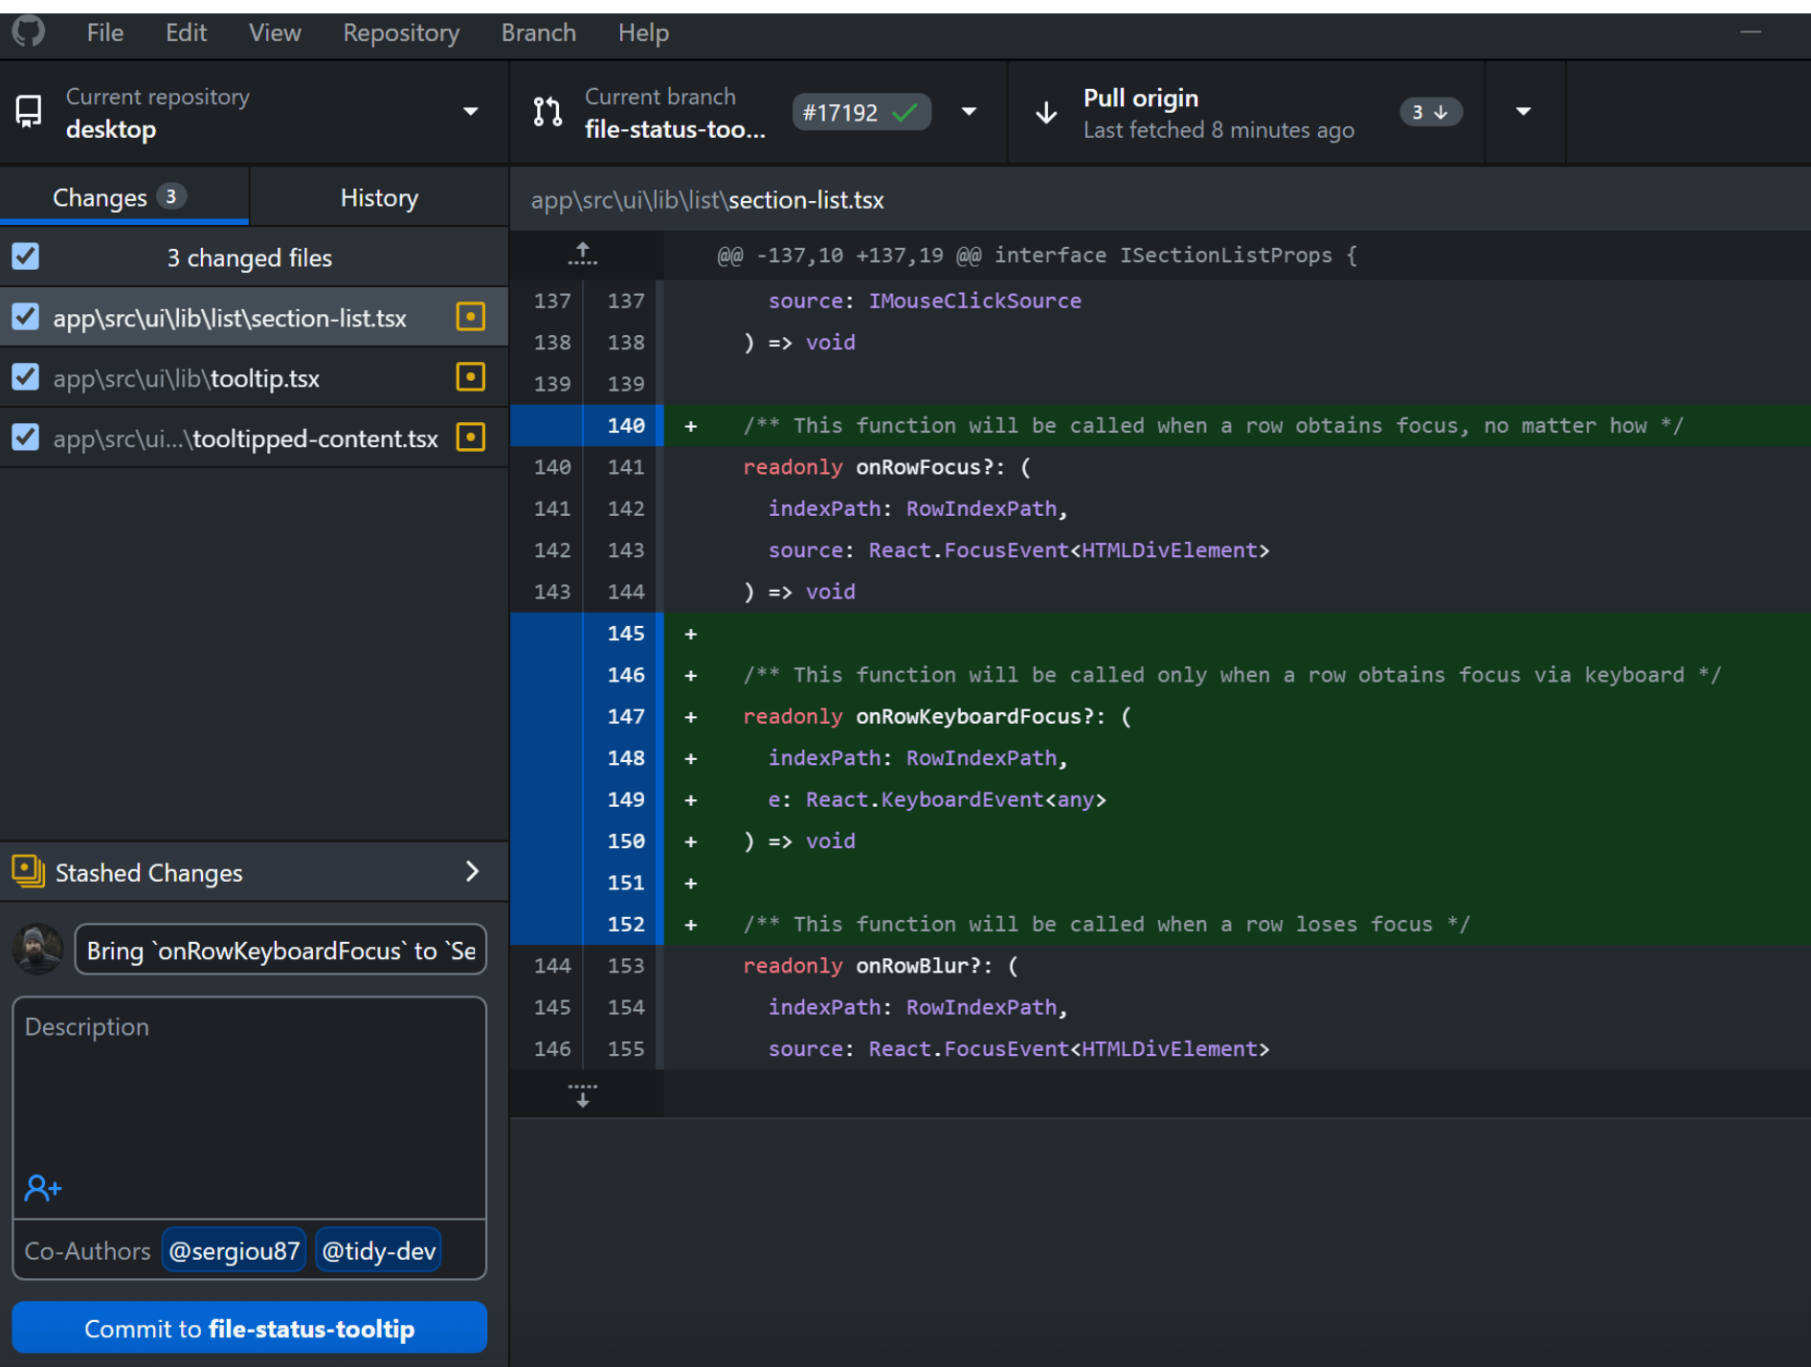This screenshot has width=1811, height=1367.
Task: Click the #17192 pull request badge
Action: (x=861, y=112)
